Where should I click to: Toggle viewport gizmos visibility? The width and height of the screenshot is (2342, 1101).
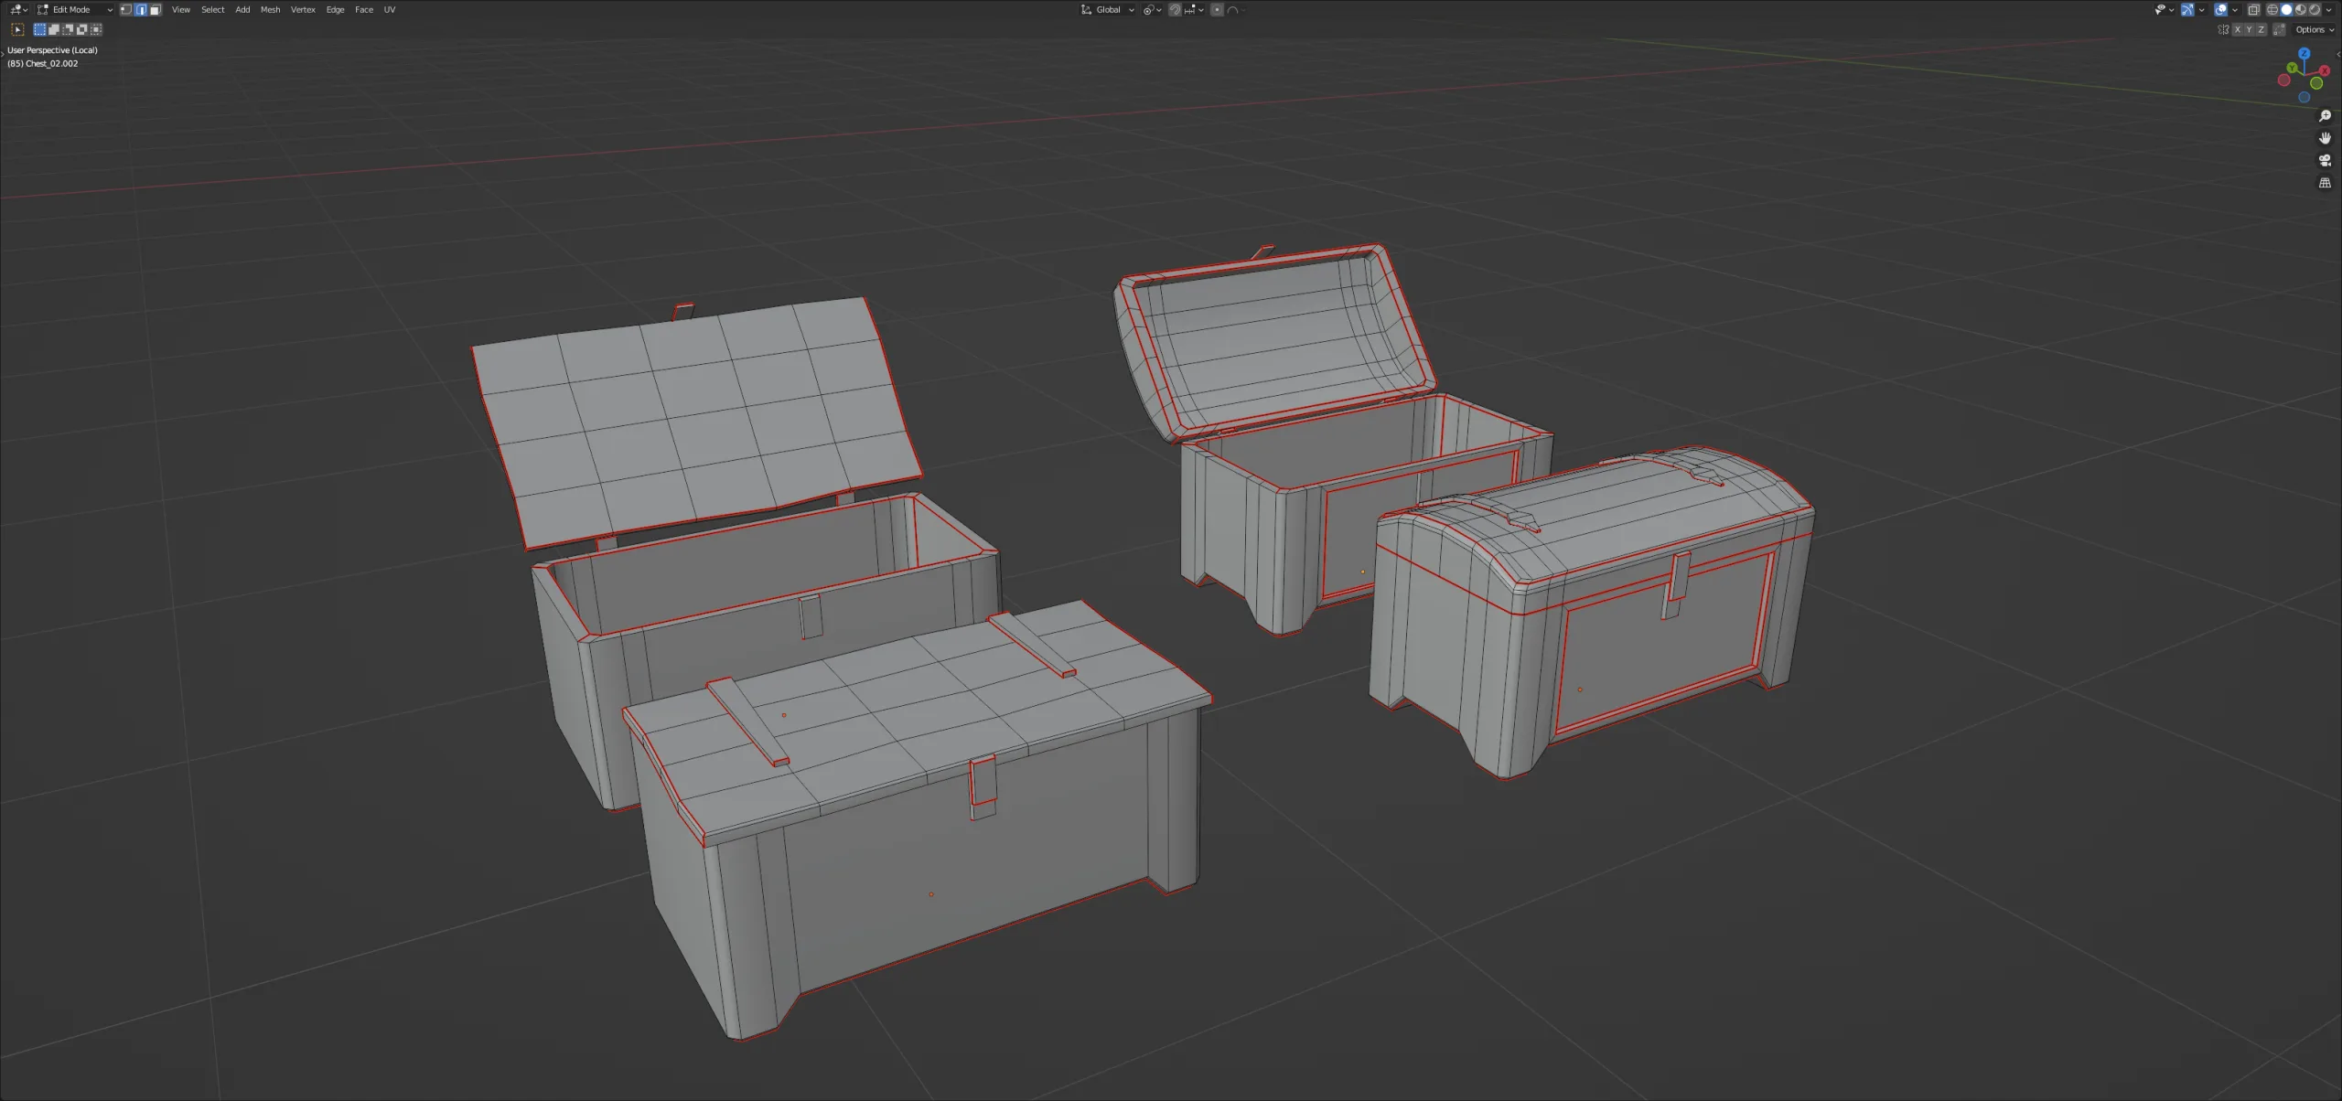2187,10
